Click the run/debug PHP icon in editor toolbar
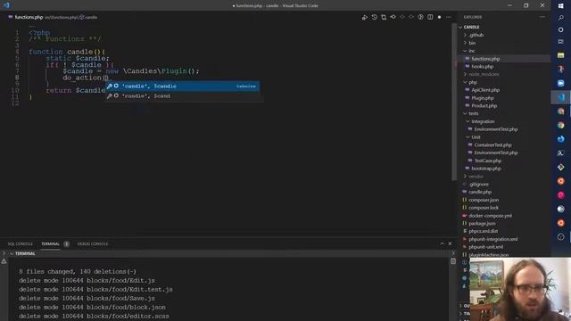Viewport: 571px width, 321px height. click(x=365, y=17)
